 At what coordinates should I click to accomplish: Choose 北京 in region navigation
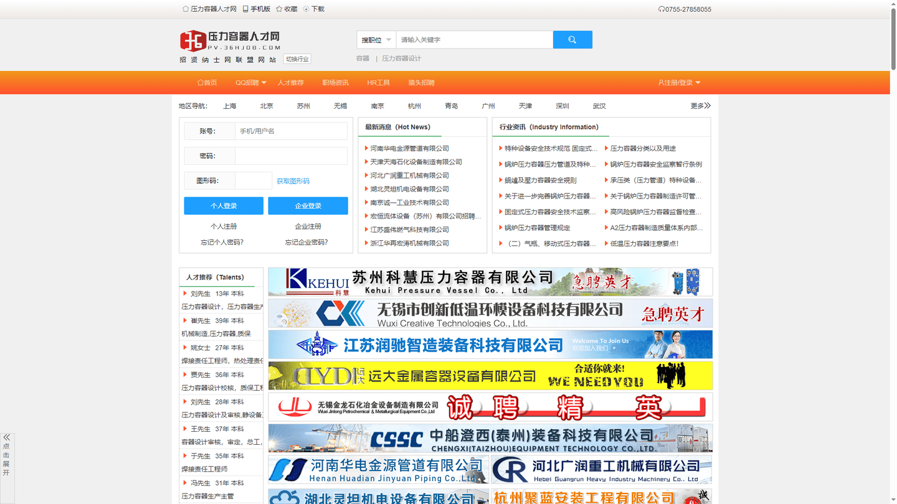[267, 106]
